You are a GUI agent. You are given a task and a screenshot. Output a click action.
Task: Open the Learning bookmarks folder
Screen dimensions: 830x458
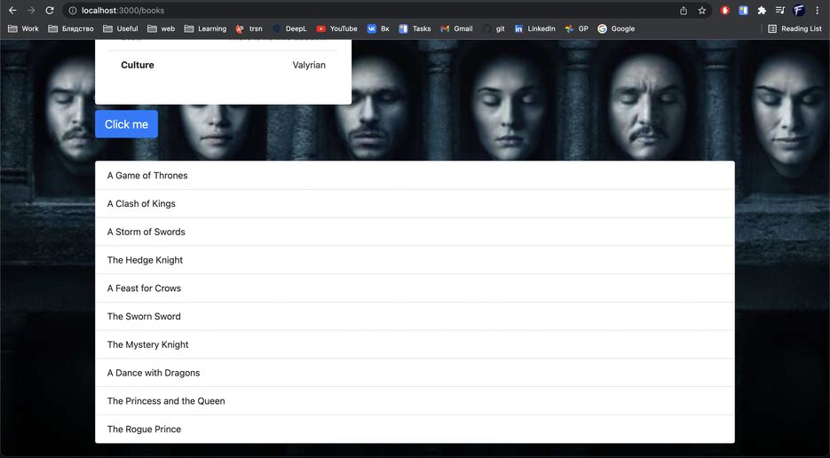pos(205,28)
